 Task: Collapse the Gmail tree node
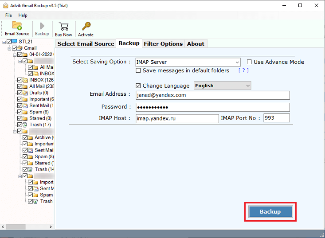pos(9,48)
